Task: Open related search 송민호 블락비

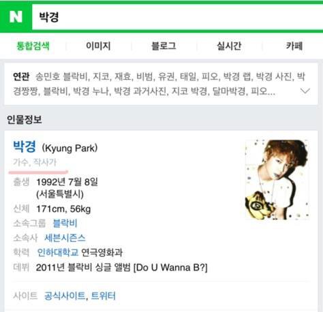Action: tap(61, 76)
